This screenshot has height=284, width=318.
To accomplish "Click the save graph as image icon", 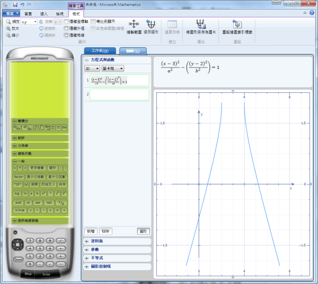I will pyautogui.click(x=201, y=24).
